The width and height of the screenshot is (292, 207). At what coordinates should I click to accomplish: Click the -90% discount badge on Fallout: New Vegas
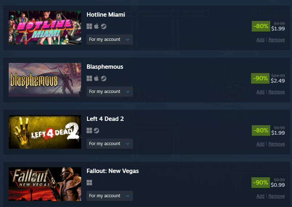pos(260,182)
